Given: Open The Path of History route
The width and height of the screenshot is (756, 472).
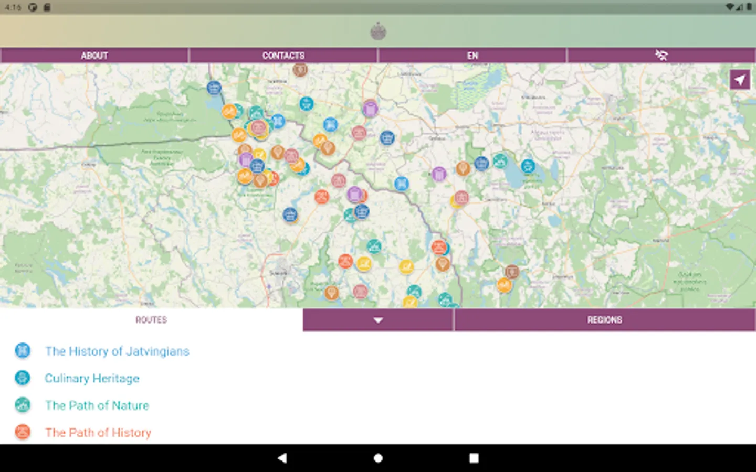Looking at the screenshot, I should coord(98,433).
